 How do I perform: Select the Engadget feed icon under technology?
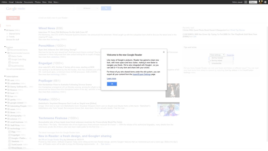coord(9,135)
